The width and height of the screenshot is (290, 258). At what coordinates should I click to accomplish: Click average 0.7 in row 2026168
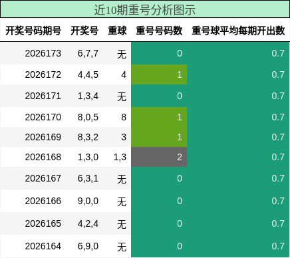click(278, 157)
